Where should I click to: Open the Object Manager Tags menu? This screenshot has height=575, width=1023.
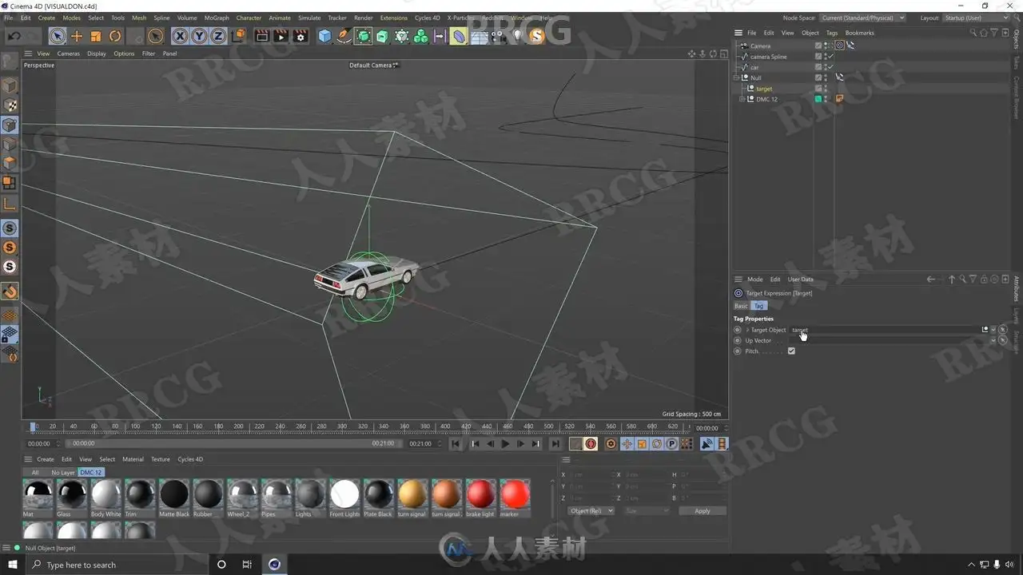click(x=832, y=33)
